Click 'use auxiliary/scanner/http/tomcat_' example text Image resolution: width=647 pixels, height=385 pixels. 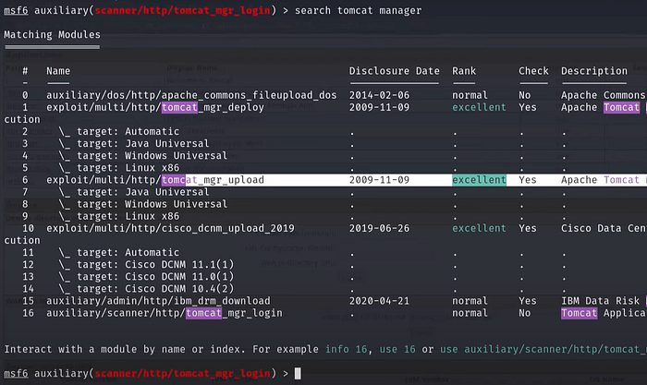543,349
